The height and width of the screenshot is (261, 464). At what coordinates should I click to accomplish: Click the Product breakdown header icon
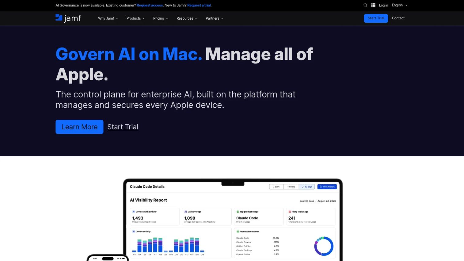pyautogui.click(x=238, y=232)
